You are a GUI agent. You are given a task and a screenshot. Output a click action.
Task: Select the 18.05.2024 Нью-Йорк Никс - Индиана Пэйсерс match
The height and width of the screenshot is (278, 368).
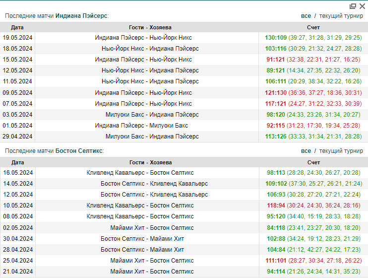click(150, 49)
